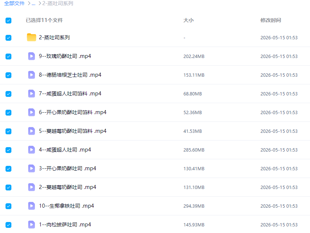The image size is (310, 233).
Task: Click the 131.10MB size value
Action: coord(194,187)
